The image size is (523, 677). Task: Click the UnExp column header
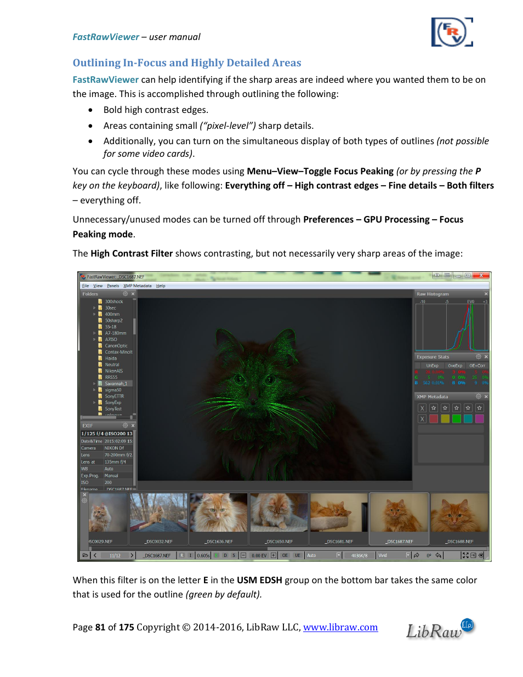pos(433,366)
